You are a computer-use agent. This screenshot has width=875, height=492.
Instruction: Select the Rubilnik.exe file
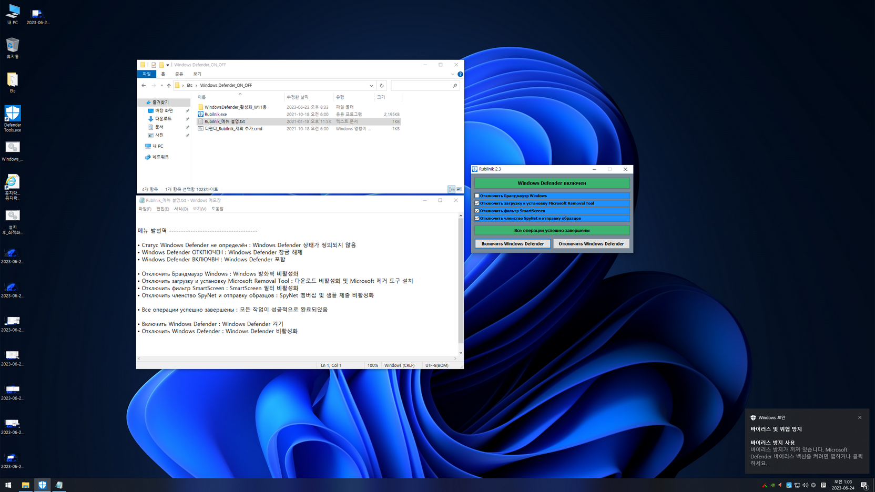tap(215, 114)
